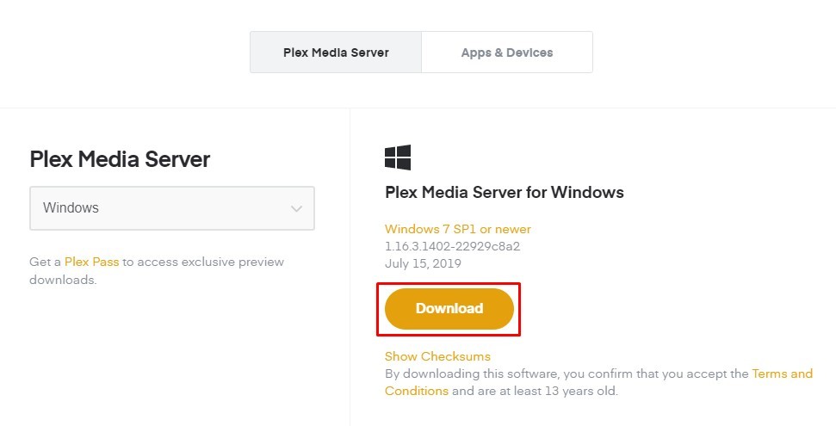
Task: Click the 'Plex Media Server for Windows' heading
Action: point(505,192)
